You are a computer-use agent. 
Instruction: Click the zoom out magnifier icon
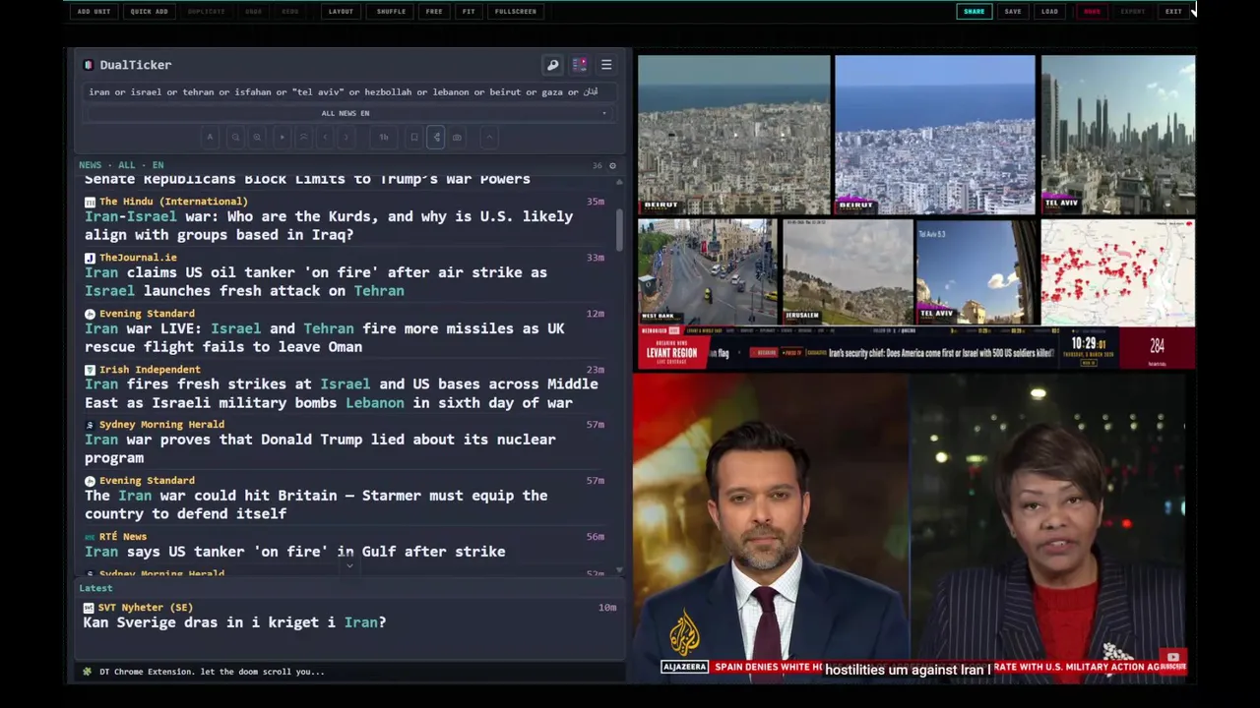[235, 137]
